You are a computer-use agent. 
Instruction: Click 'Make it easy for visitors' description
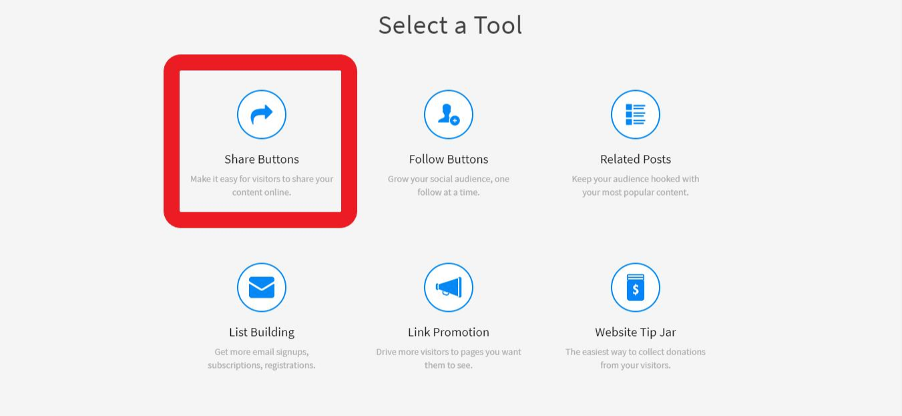(x=262, y=186)
